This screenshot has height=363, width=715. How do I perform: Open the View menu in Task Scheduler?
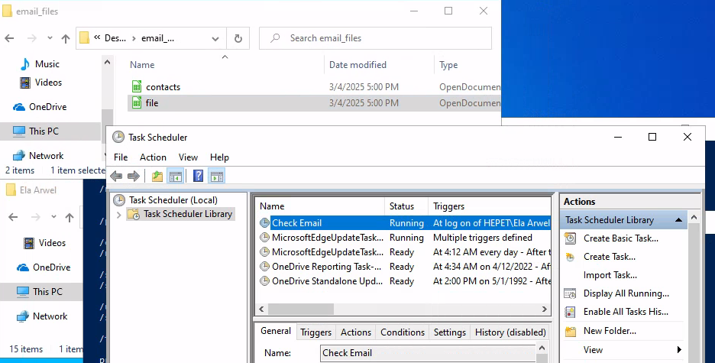[188, 157]
